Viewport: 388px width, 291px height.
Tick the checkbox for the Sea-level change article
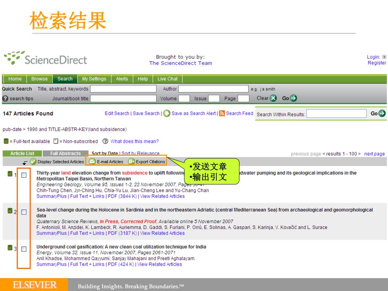click(24, 212)
